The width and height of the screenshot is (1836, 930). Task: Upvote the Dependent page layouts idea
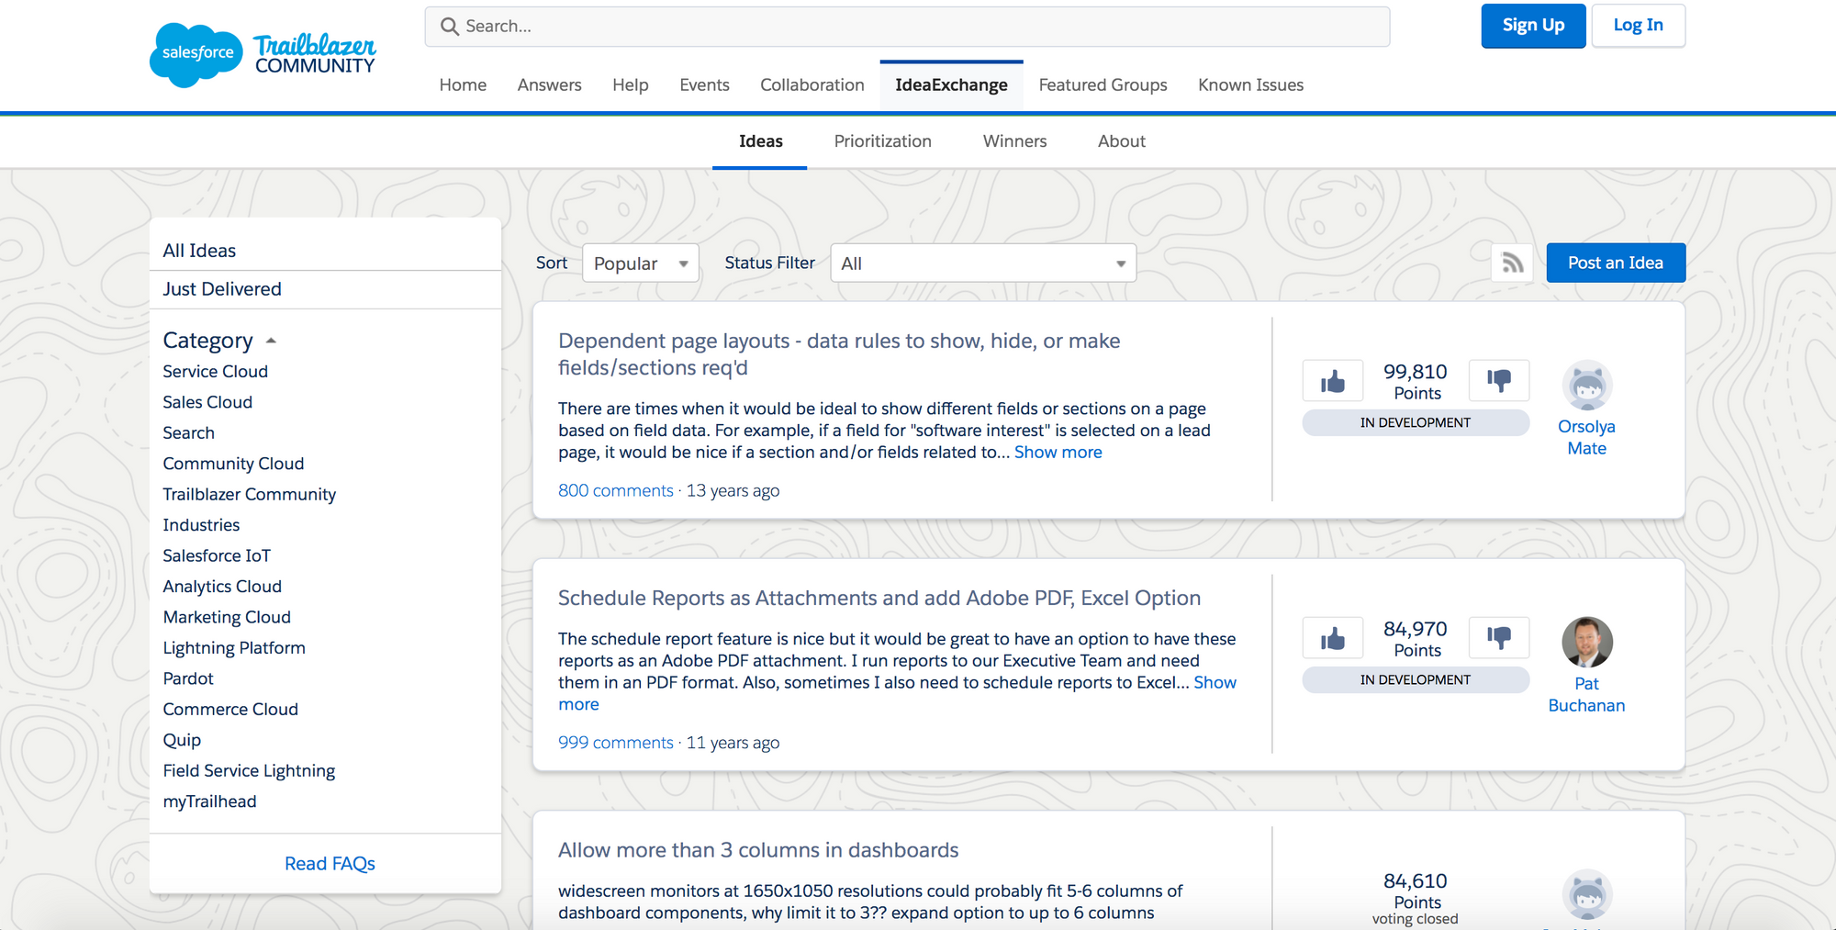pyautogui.click(x=1333, y=380)
